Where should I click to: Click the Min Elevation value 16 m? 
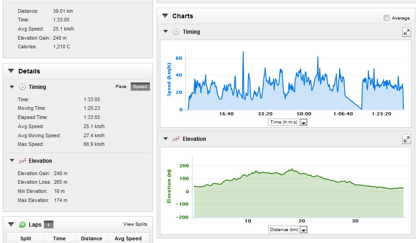point(59,191)
